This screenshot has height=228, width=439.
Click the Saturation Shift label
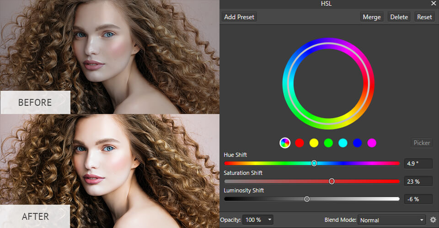click(x=243, y=173)
